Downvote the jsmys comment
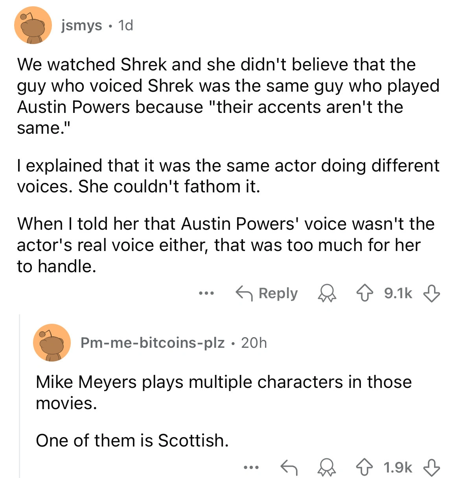The image size is (460, 478). pos(431,293)
